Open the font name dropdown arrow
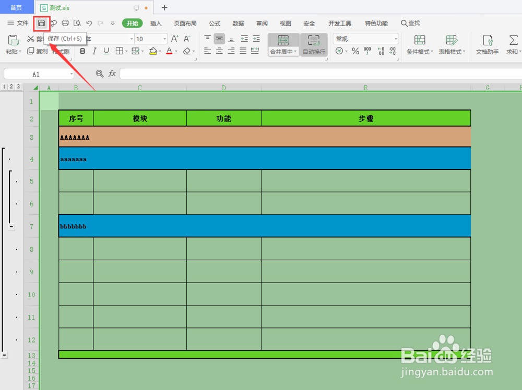This screenshot has height=390, width=522. (132, 39)
